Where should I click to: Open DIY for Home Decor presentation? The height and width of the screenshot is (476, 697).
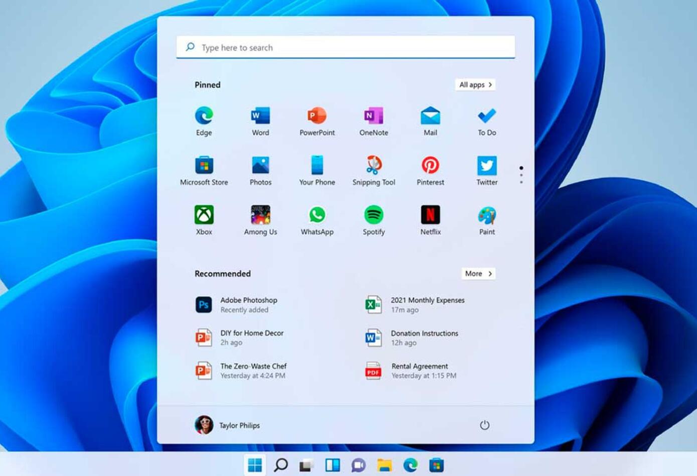240,338
